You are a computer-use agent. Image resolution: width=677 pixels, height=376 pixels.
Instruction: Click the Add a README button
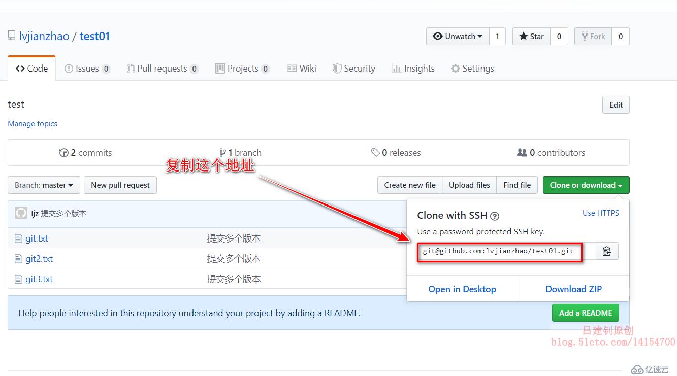(586, 313)
